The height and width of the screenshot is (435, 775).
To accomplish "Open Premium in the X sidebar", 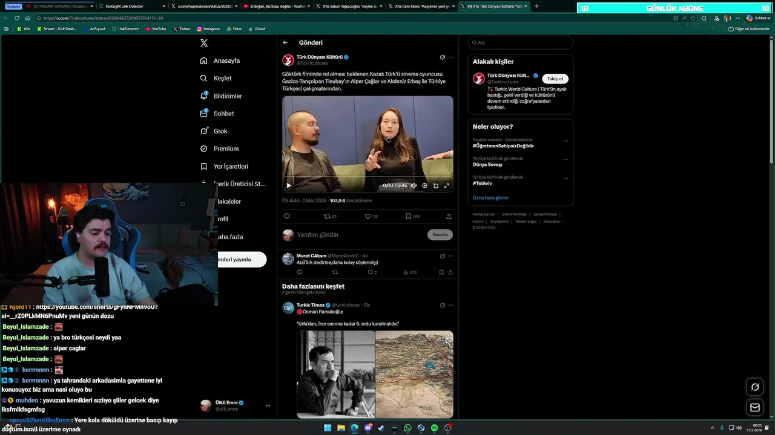I will coord(219,149).
